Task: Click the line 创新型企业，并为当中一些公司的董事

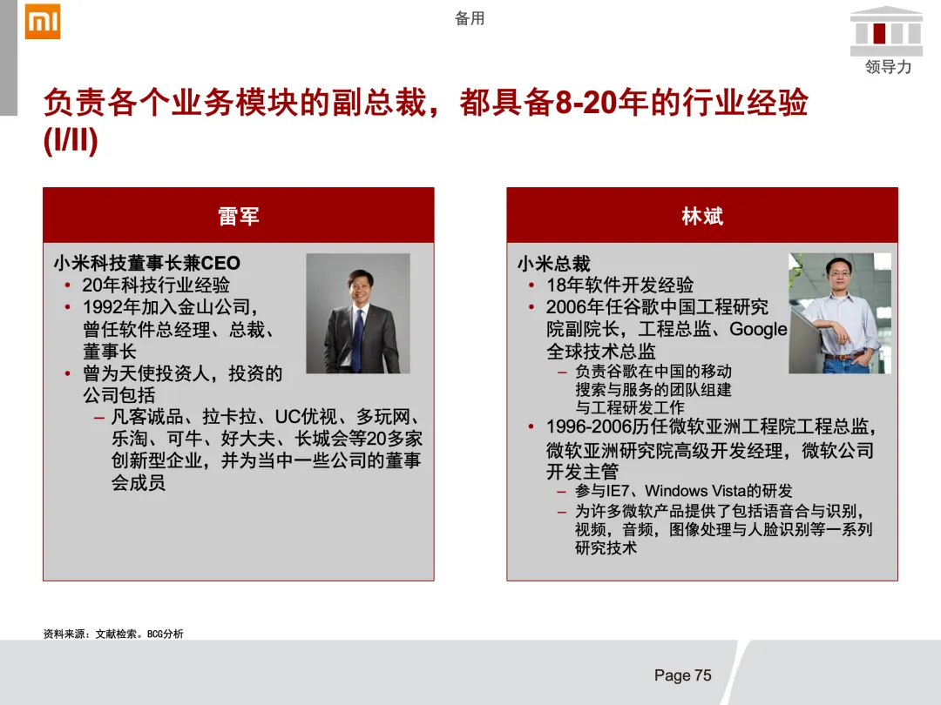Action: pyautogui.click(x=266, y=460)
